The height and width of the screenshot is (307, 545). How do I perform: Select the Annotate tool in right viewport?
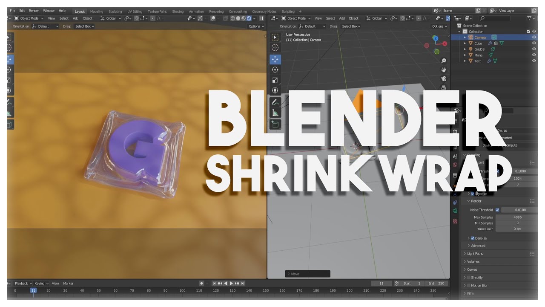[x=275, y=102]
